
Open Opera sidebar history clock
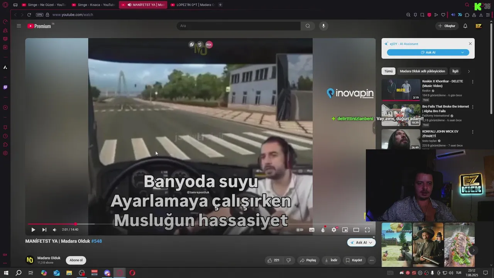pos(5,136)
